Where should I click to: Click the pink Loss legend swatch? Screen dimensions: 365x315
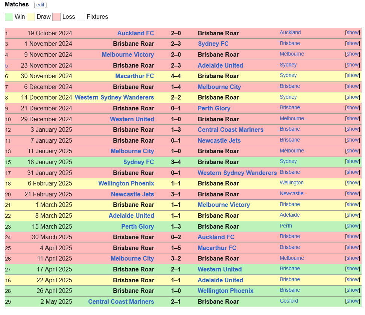click(56, 17)
